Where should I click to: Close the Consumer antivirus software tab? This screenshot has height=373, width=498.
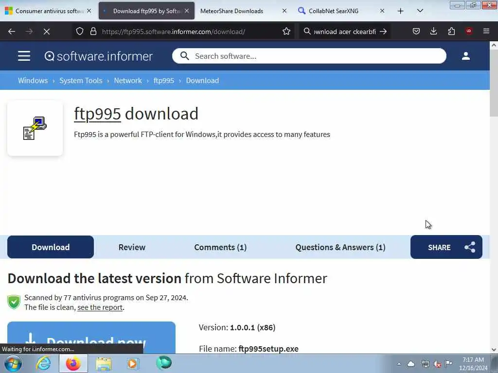pyautogui.click(x=89, y=11)
